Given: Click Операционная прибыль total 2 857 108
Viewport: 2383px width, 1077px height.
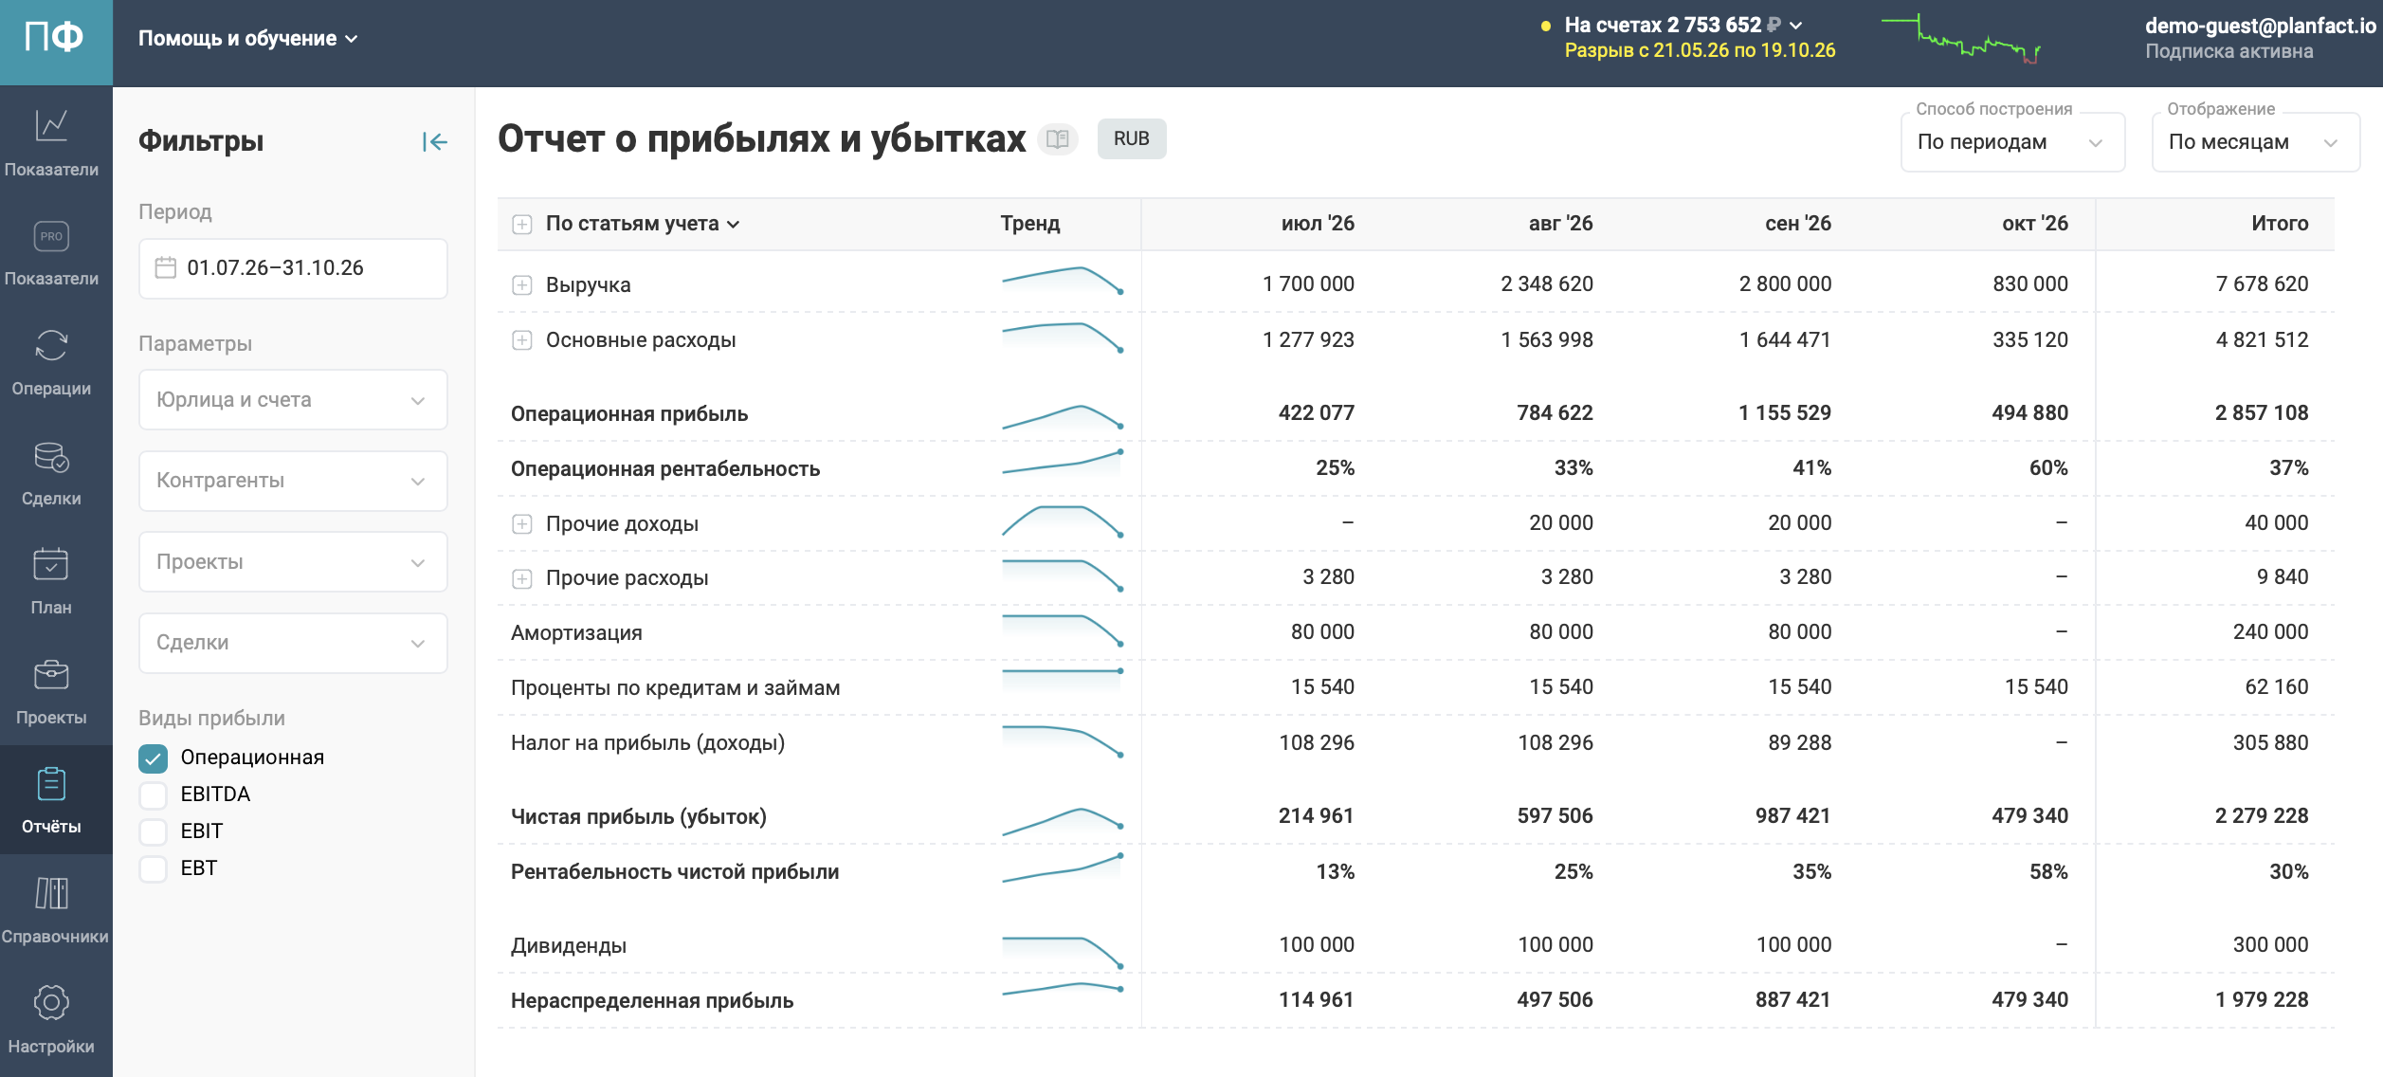Looking at the screenshot, I should [2261, 413].
